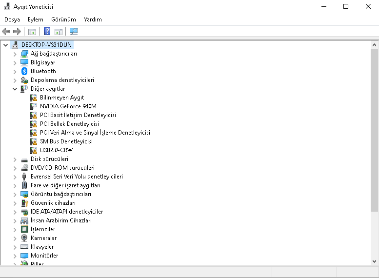Image resolution: width=379 pixels, height=278 pixels.
Task: Click the vertical scrollbar thumb
Action: coord(374,131)
